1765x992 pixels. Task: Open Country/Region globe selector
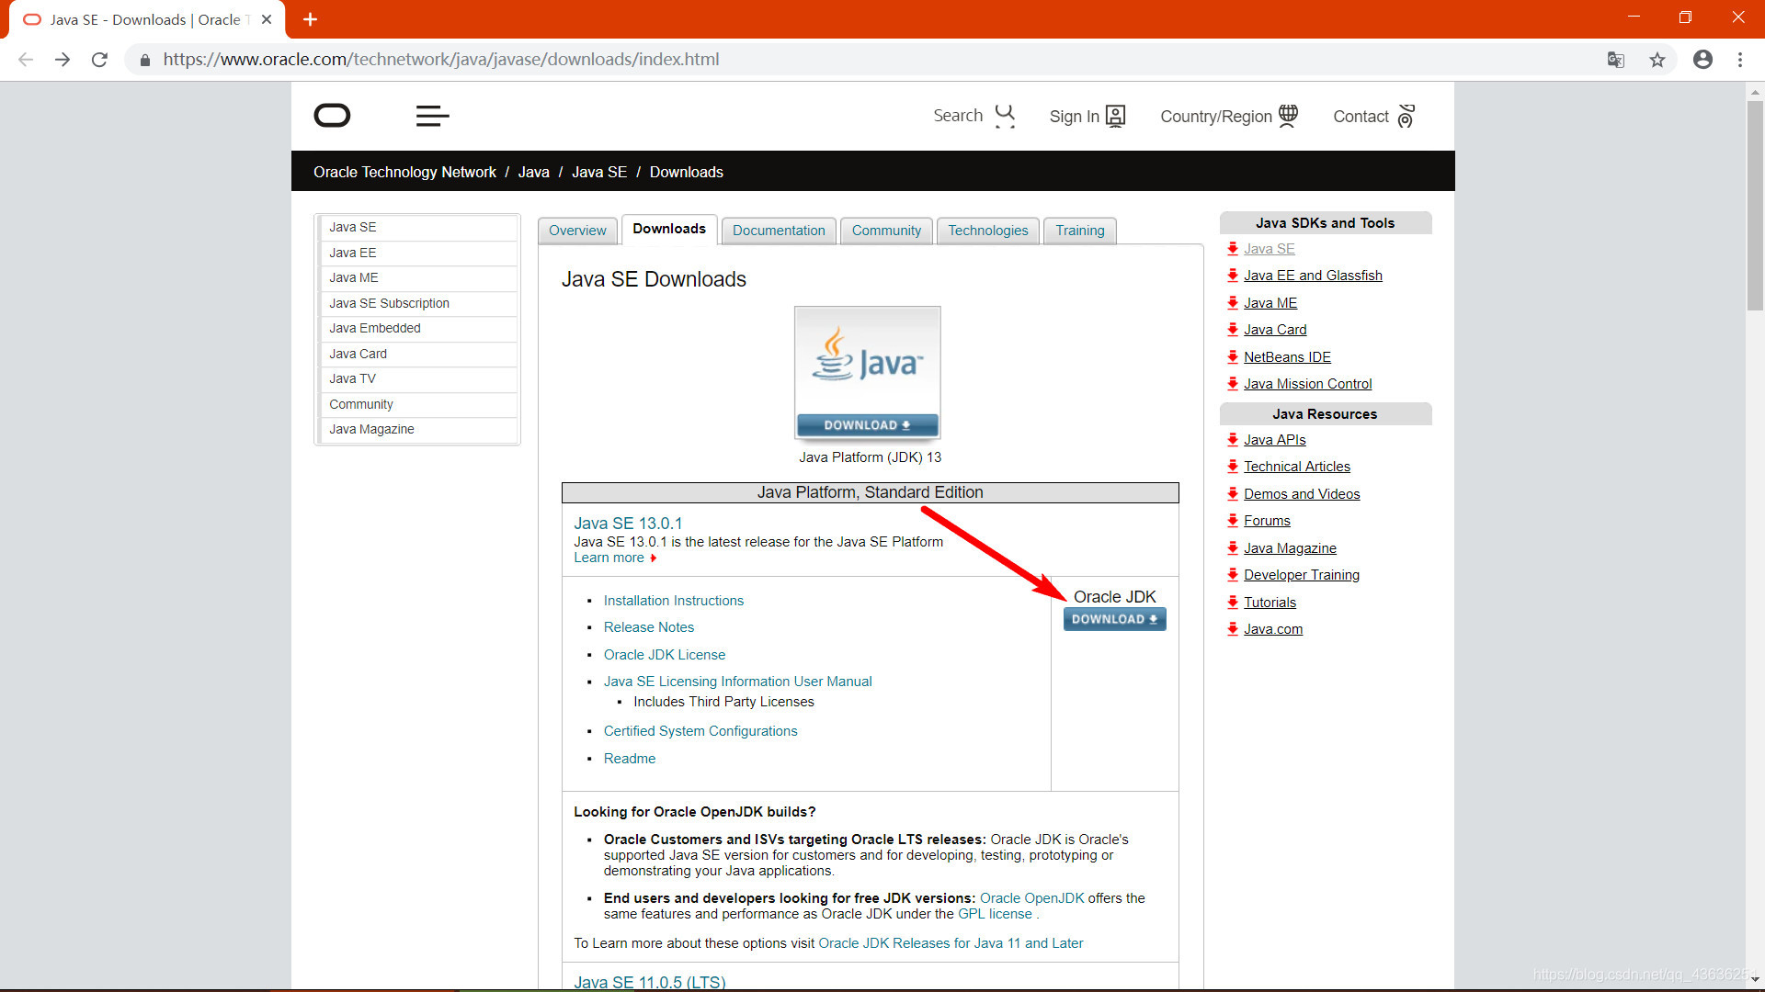[1288, 116]
